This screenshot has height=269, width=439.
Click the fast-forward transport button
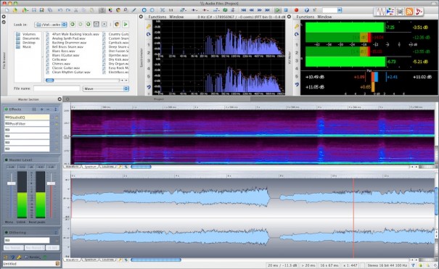(x=260, y=10)
